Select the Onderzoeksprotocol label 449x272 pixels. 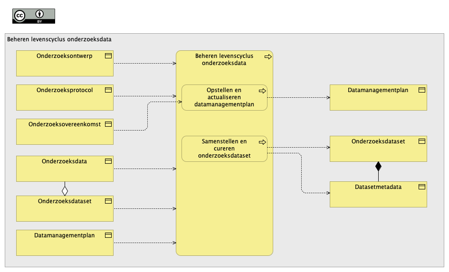tap(65, 90)
